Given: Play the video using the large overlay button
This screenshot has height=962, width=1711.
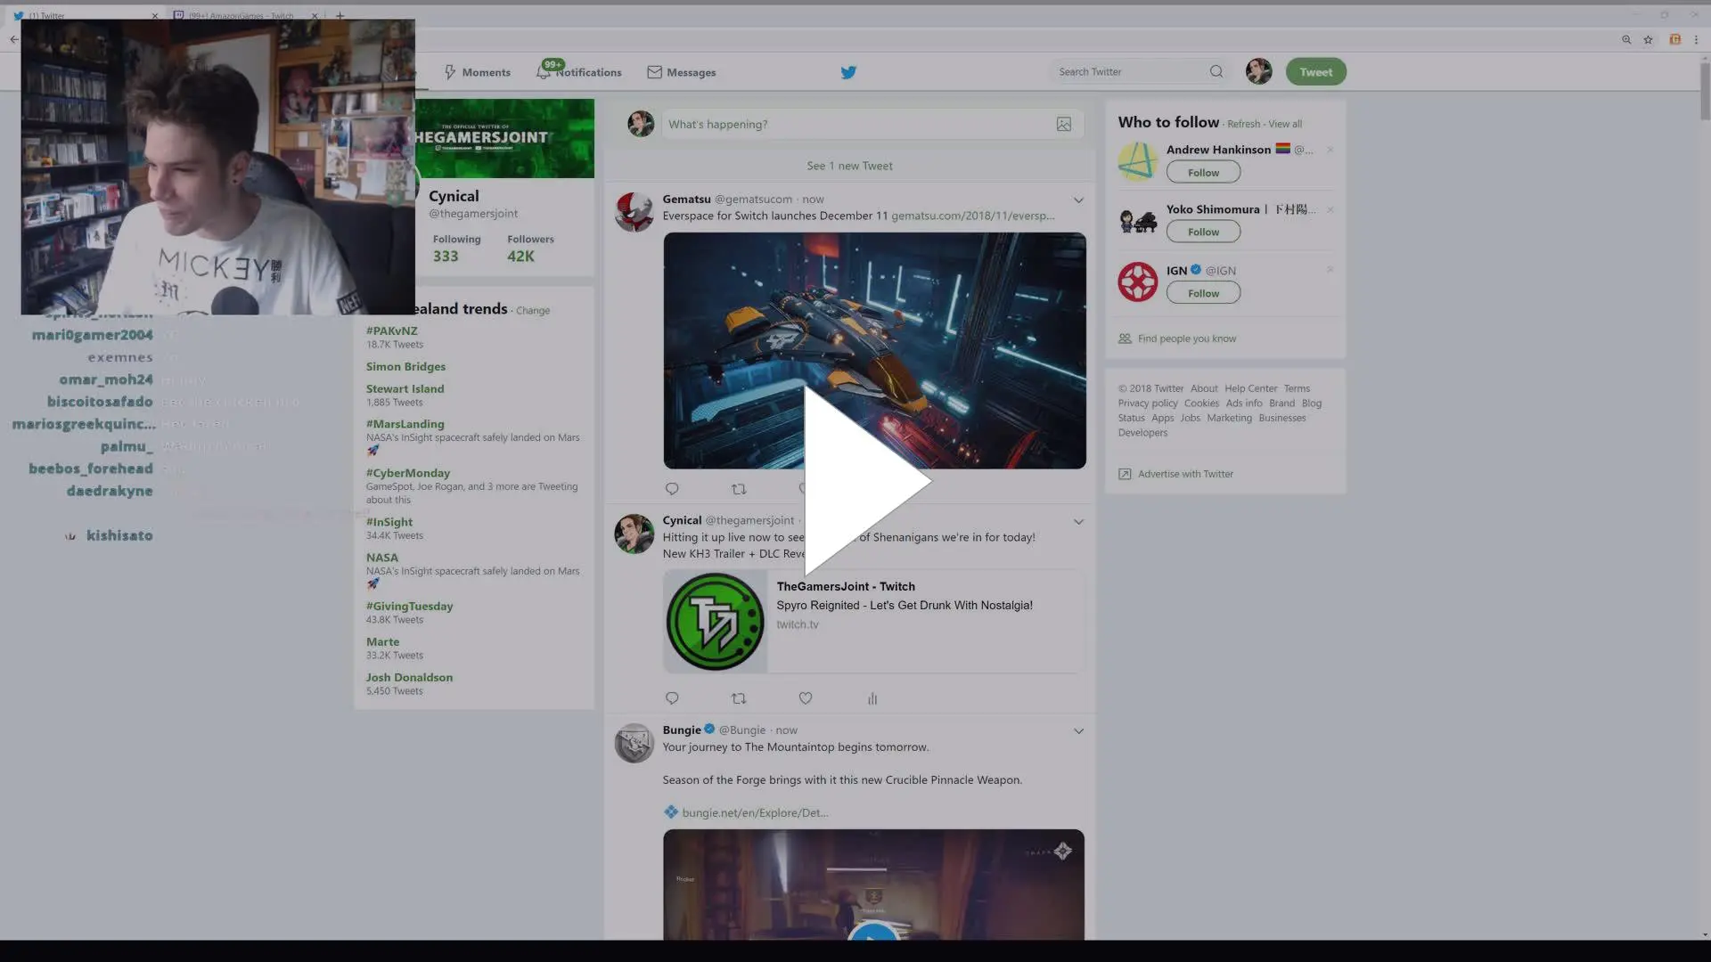Looking at the screenshot, I should (866, 481).
